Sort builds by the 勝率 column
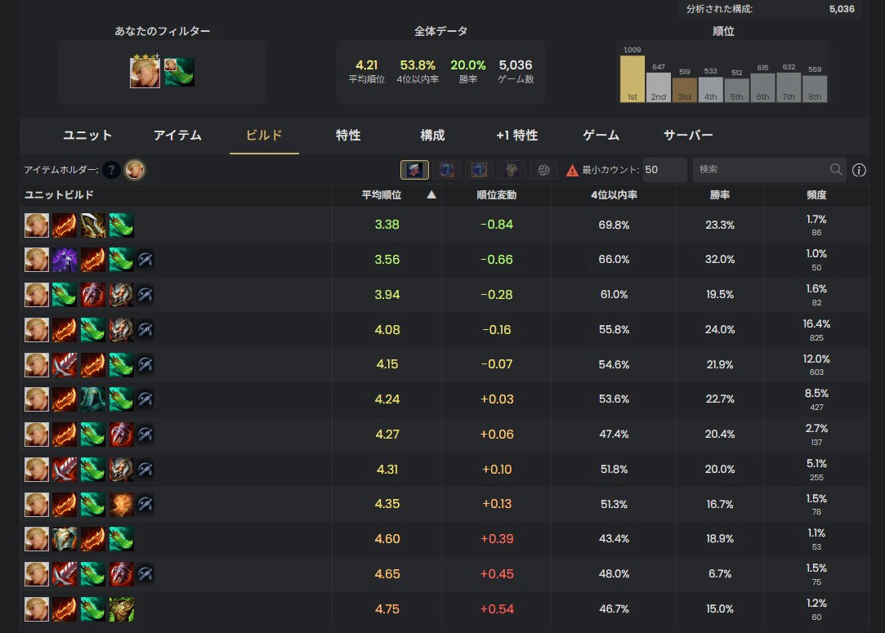 click(719, 195)
